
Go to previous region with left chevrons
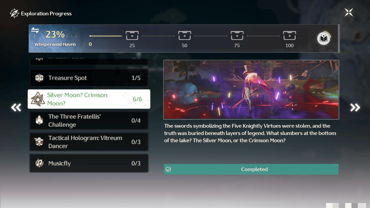(x=16, y=108)
